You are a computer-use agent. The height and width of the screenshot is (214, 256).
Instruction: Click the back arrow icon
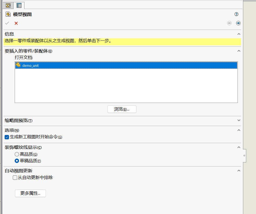pyautogui.click(x=229, y=23)
